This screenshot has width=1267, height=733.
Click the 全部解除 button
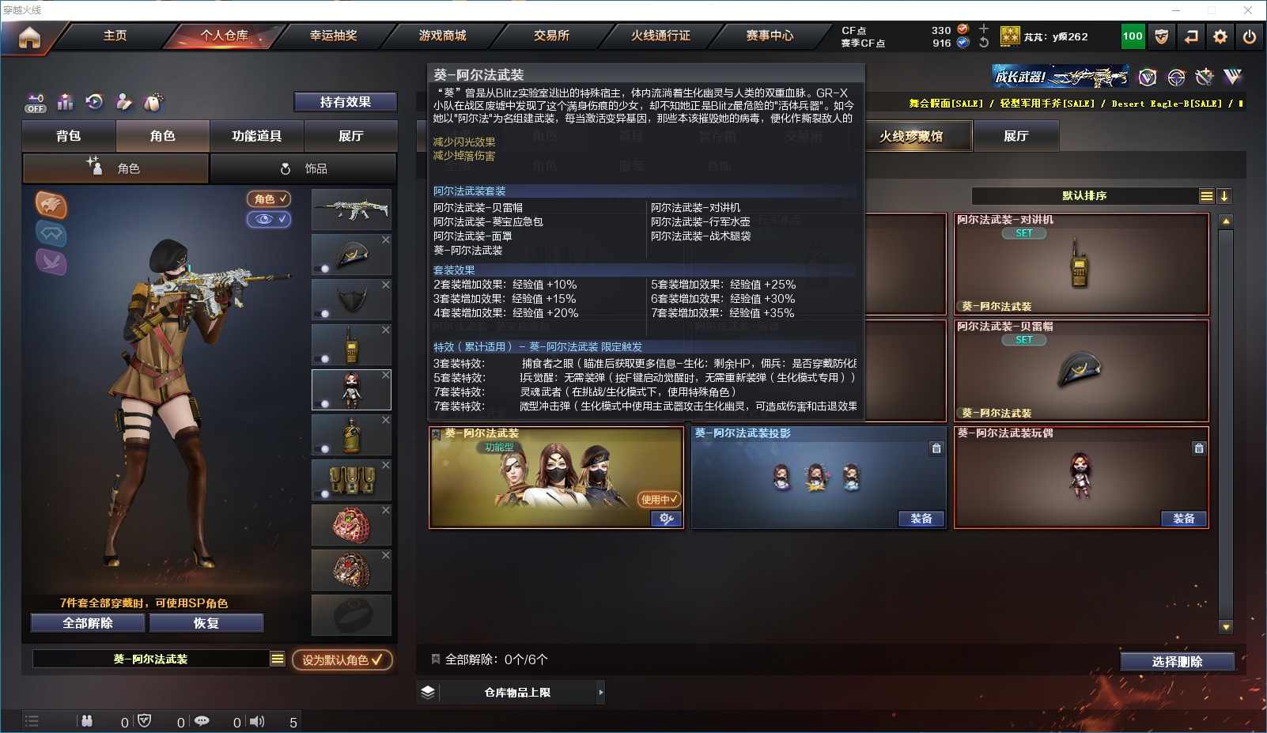(88, 623)
